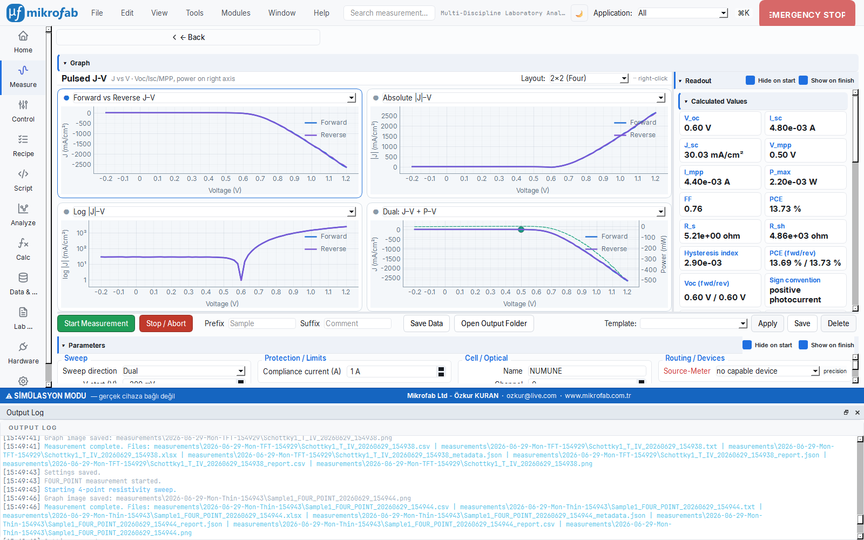Toggle Readout Show on finish checkbox
This screenshot has height=540, width=864.
coord(803,80)
